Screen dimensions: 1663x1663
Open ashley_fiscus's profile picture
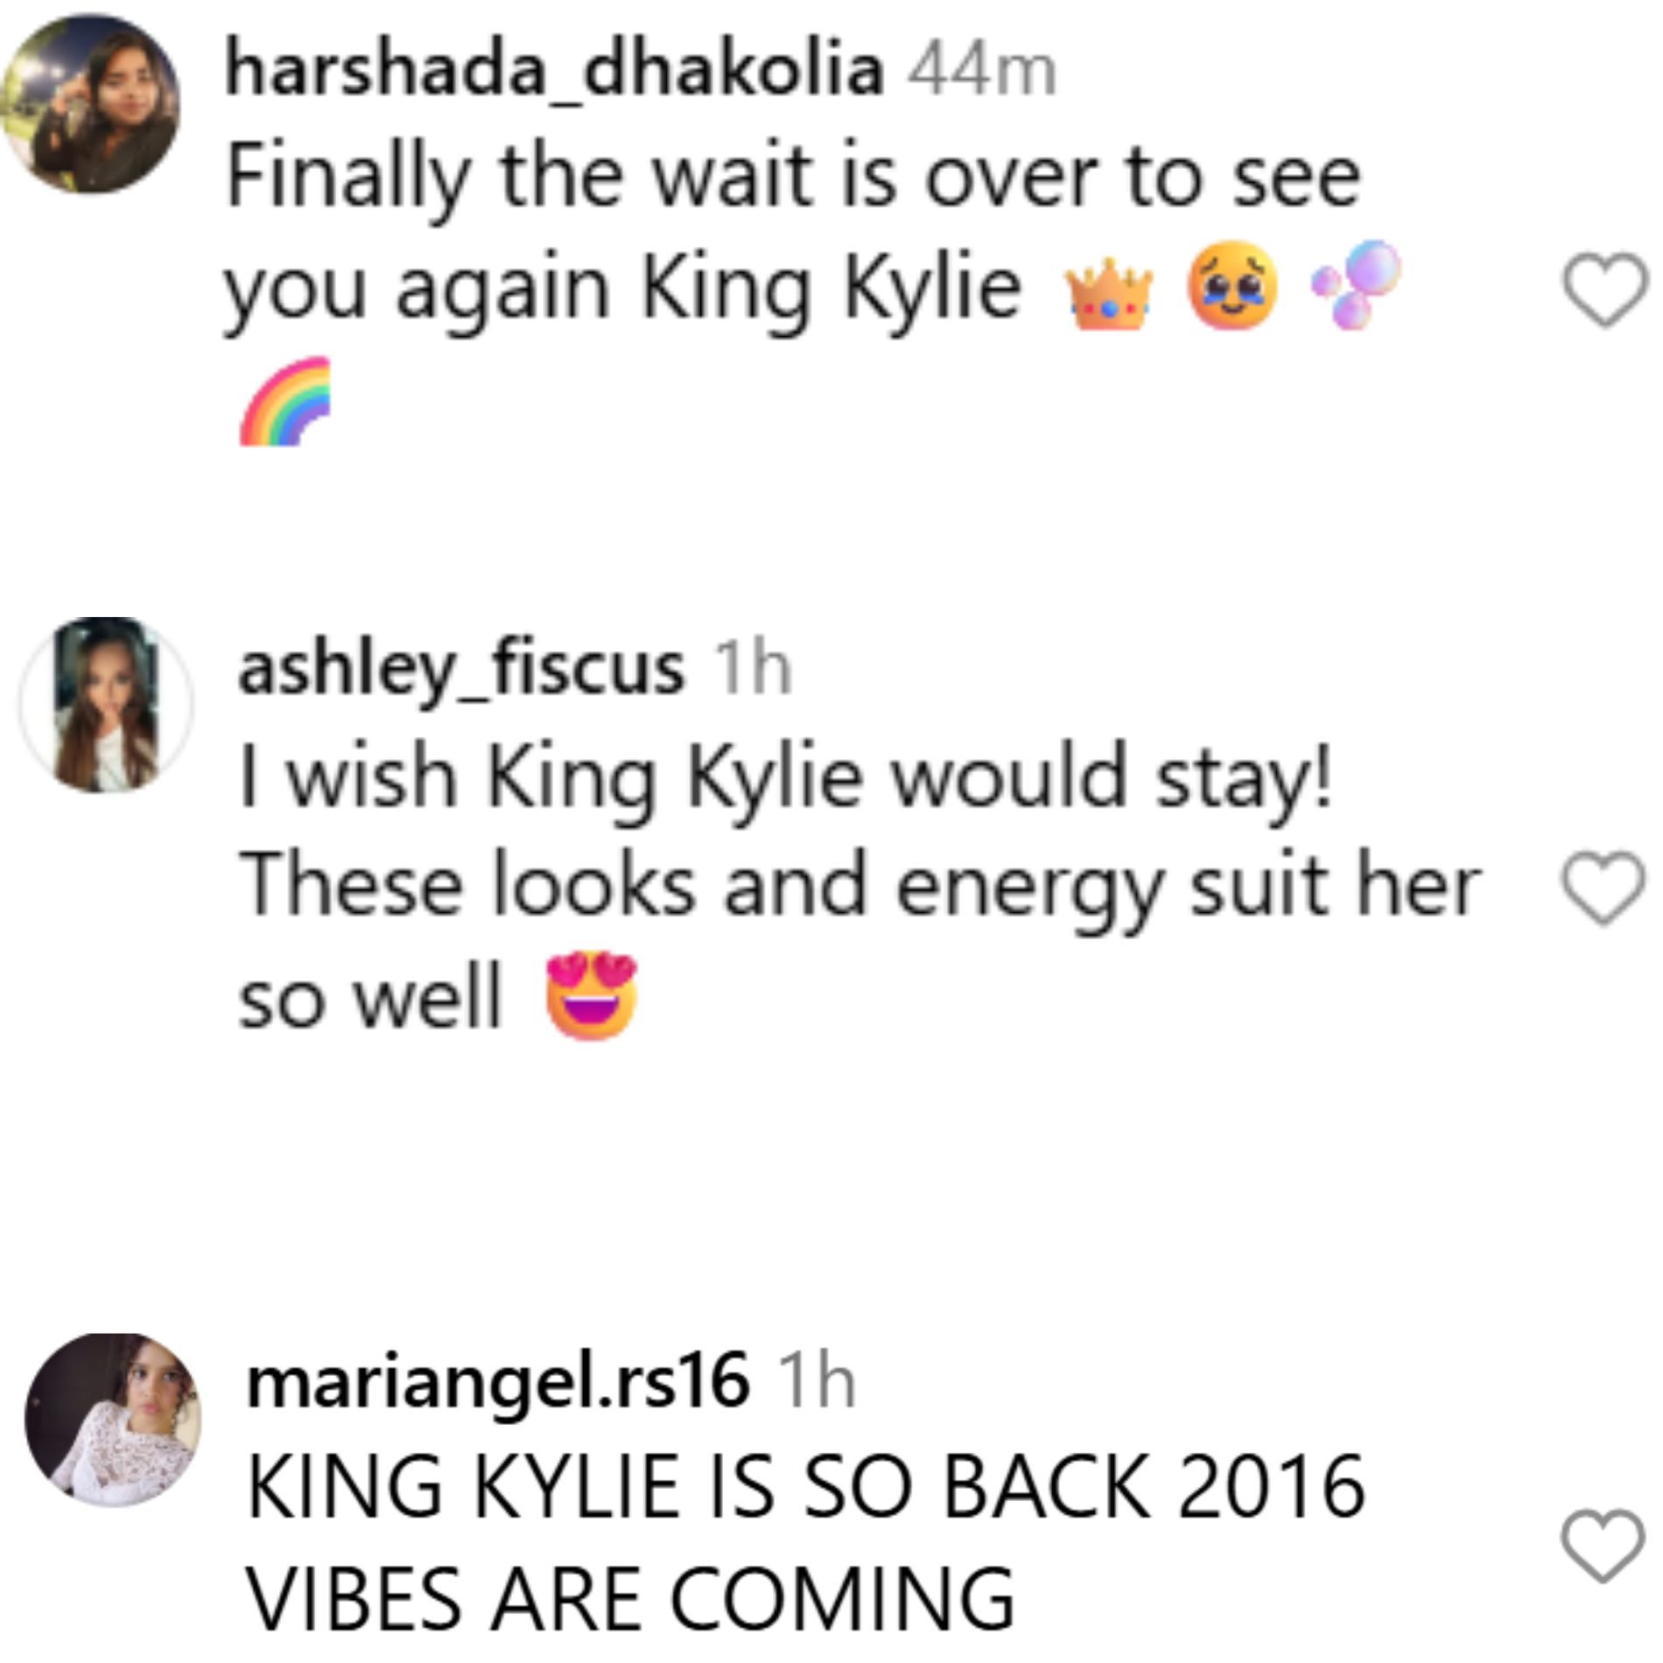pos(106,705)
